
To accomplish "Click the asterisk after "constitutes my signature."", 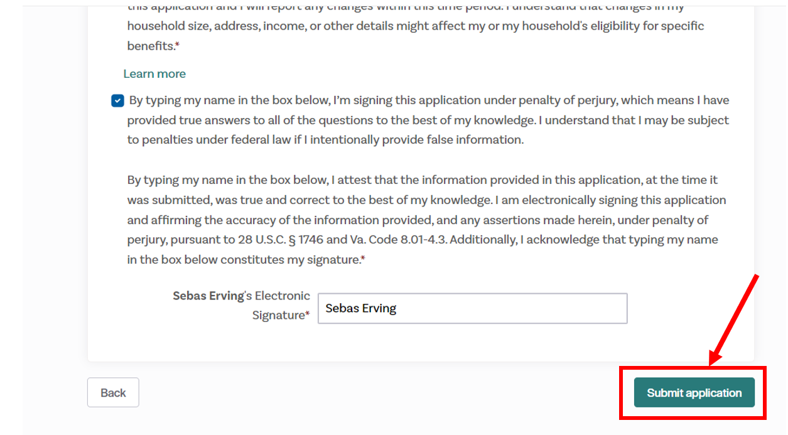I will [x=363, y=259].
